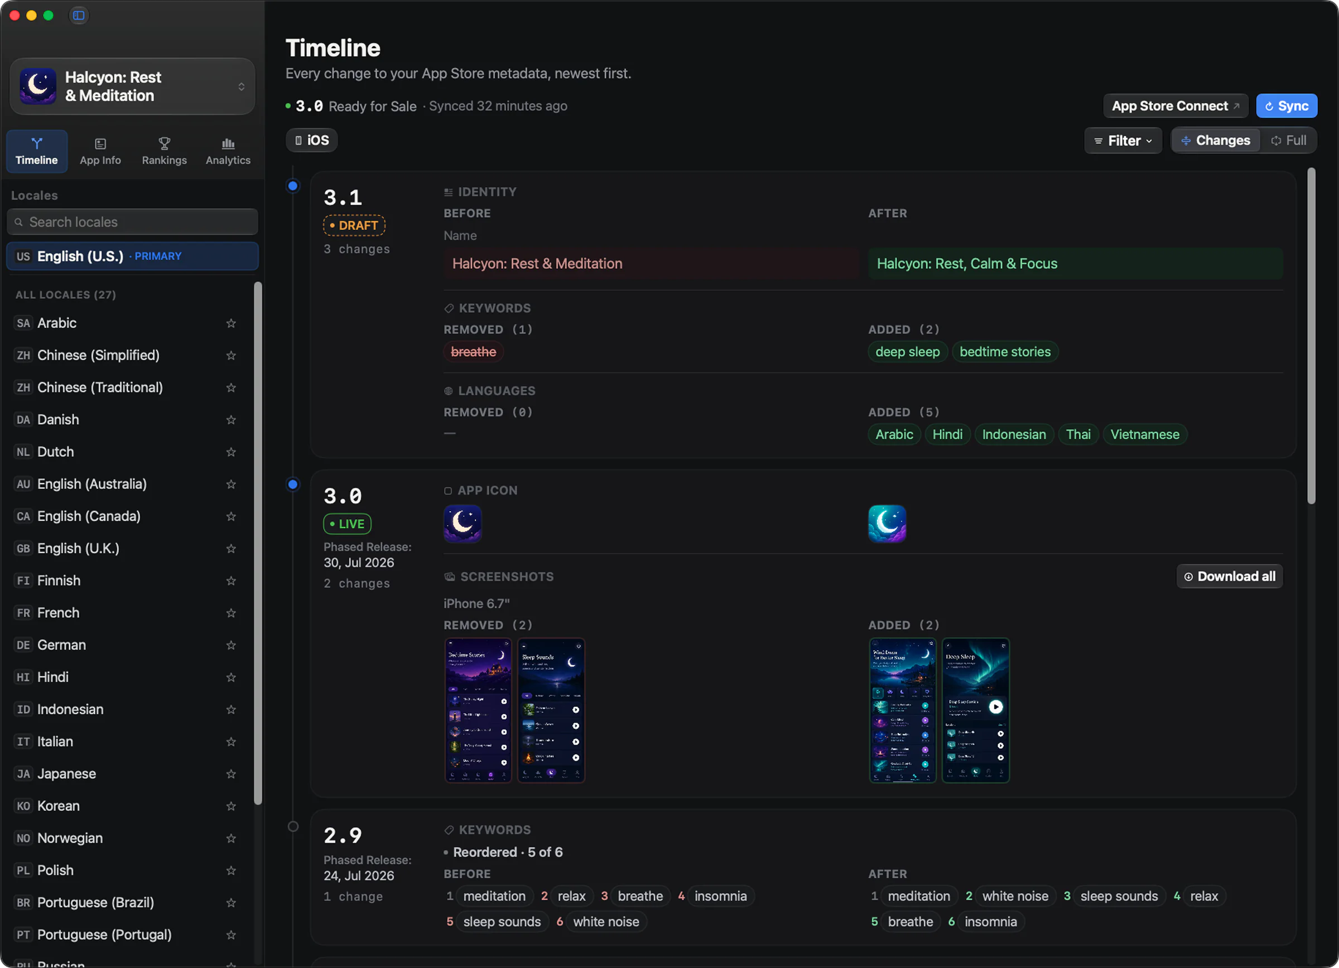
Task: Open the app switcher chevrons for Halcyon
Action: click(242, 87)
